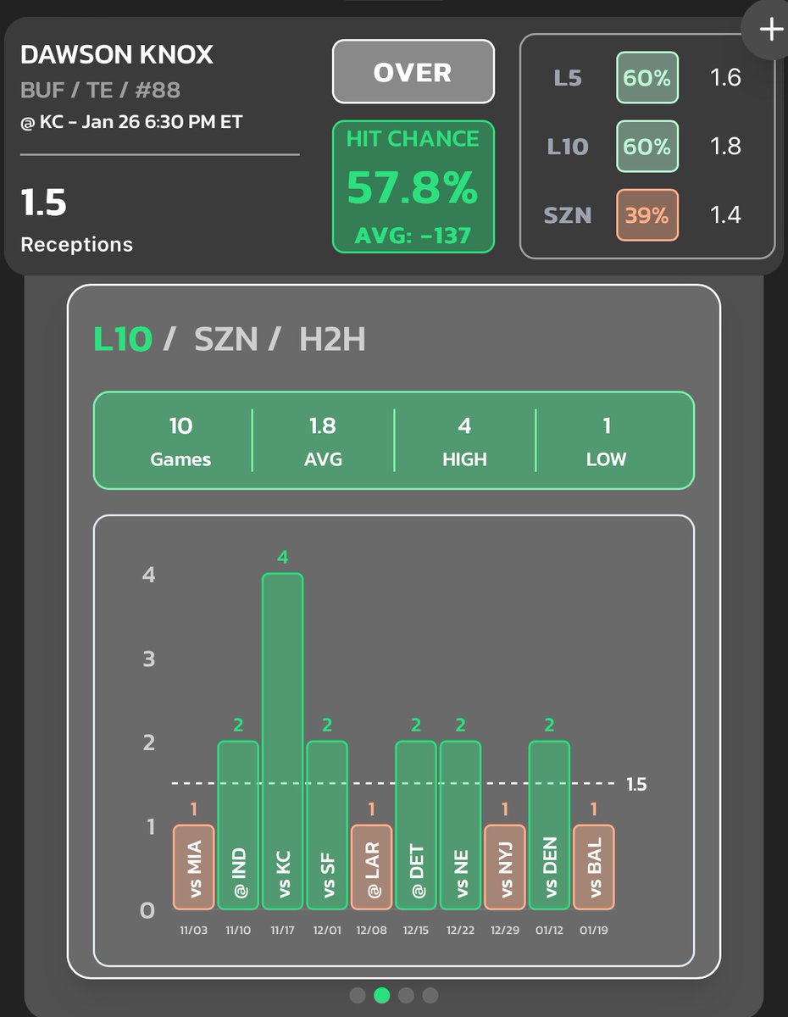Viewport: 788px width, 1017px height.
Task: Open the H2H tab
Action: [332, 340]
